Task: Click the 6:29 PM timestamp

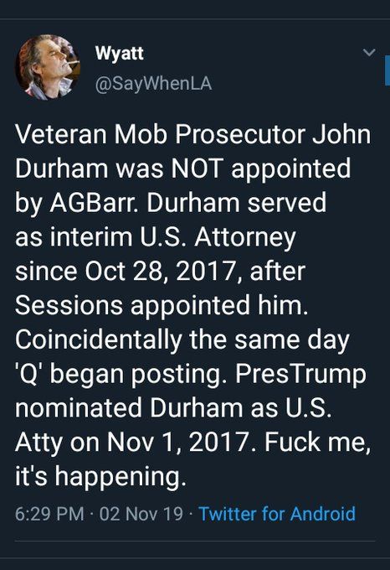Action: tap(49, 514)
